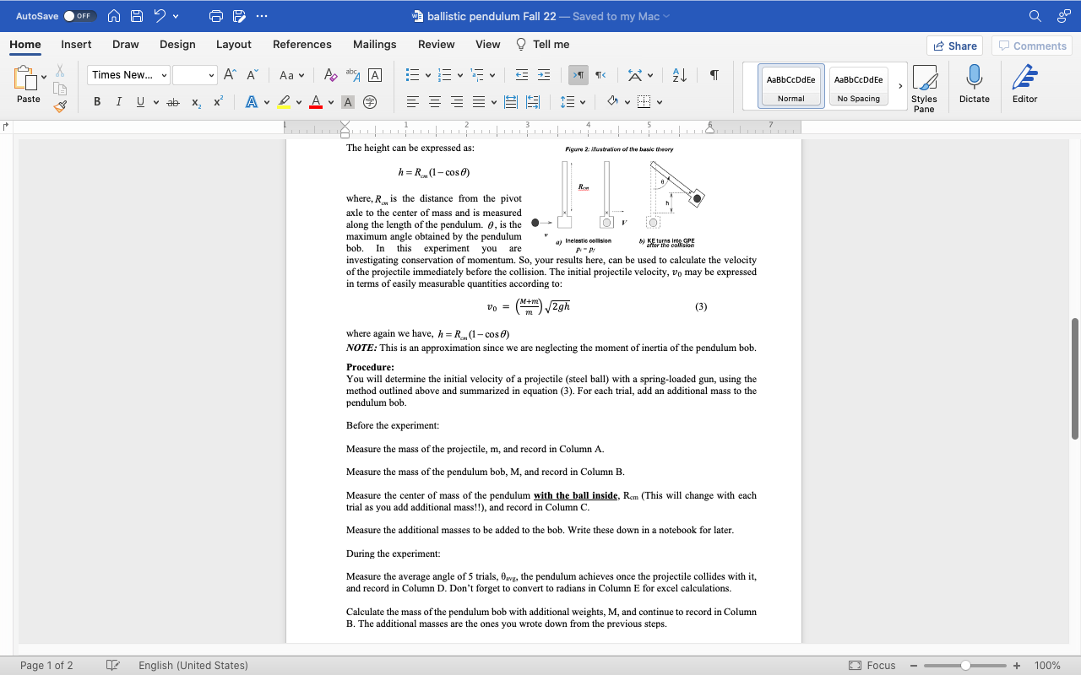Open Search magnifier in title bar
This screenshot has height=675, width=1081.
1035,16
